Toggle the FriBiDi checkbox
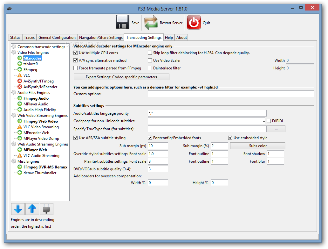Image resolution: width=328 pixels, height=249 pixels. click(269, 121)
